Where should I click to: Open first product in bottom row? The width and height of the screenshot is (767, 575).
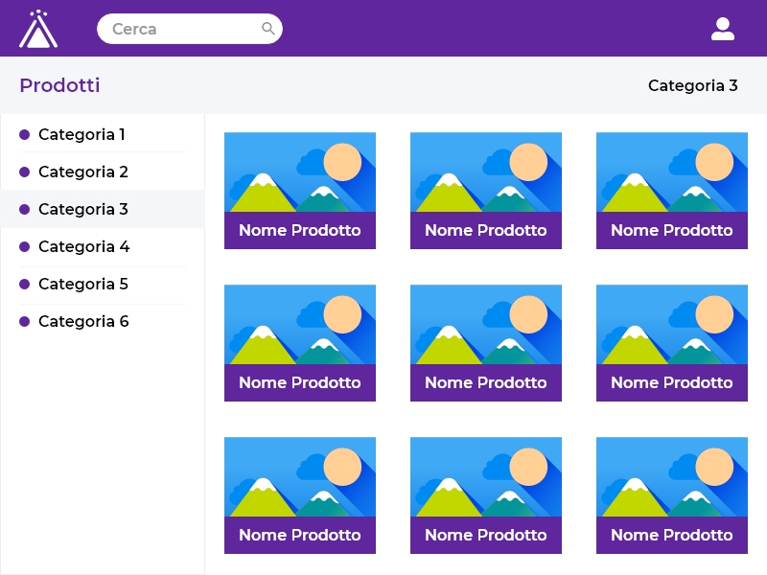pyautogui.click(x=300, y=495)
